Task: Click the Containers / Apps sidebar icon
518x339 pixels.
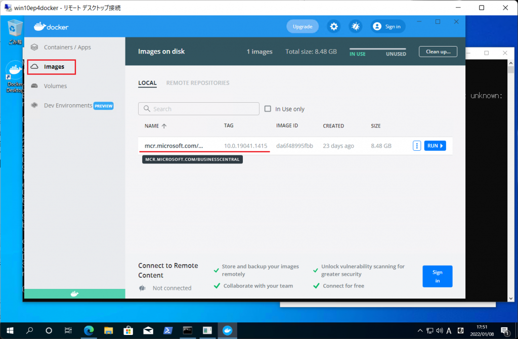Action: [x=34, y=47]
